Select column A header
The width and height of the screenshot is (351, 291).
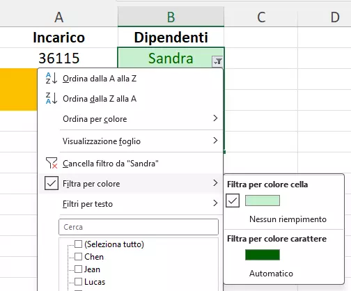58,17
